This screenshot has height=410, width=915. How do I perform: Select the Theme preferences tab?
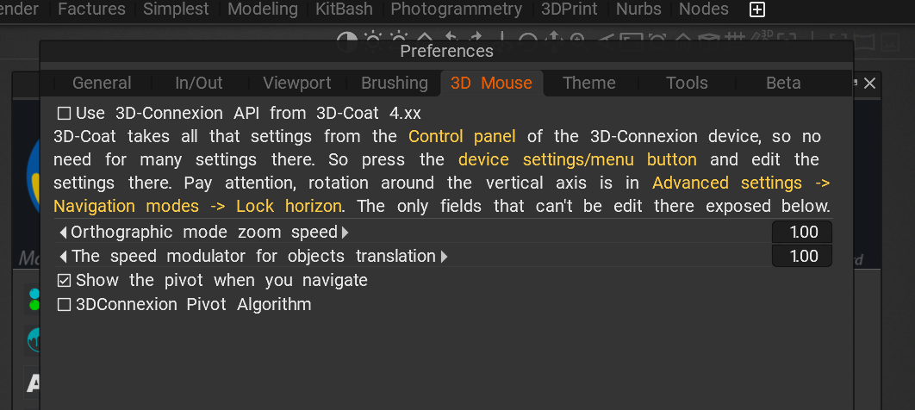[x=589, y=84]
